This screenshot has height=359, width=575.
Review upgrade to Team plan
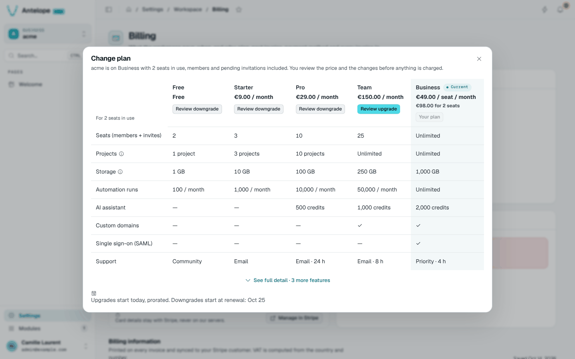coord(379,109)
